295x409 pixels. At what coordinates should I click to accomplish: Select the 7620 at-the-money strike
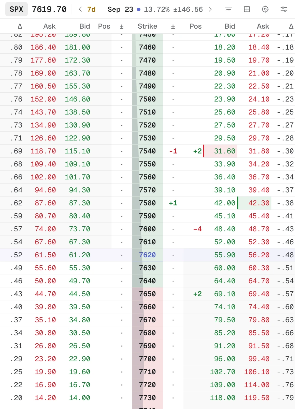[x=147, y=255]
